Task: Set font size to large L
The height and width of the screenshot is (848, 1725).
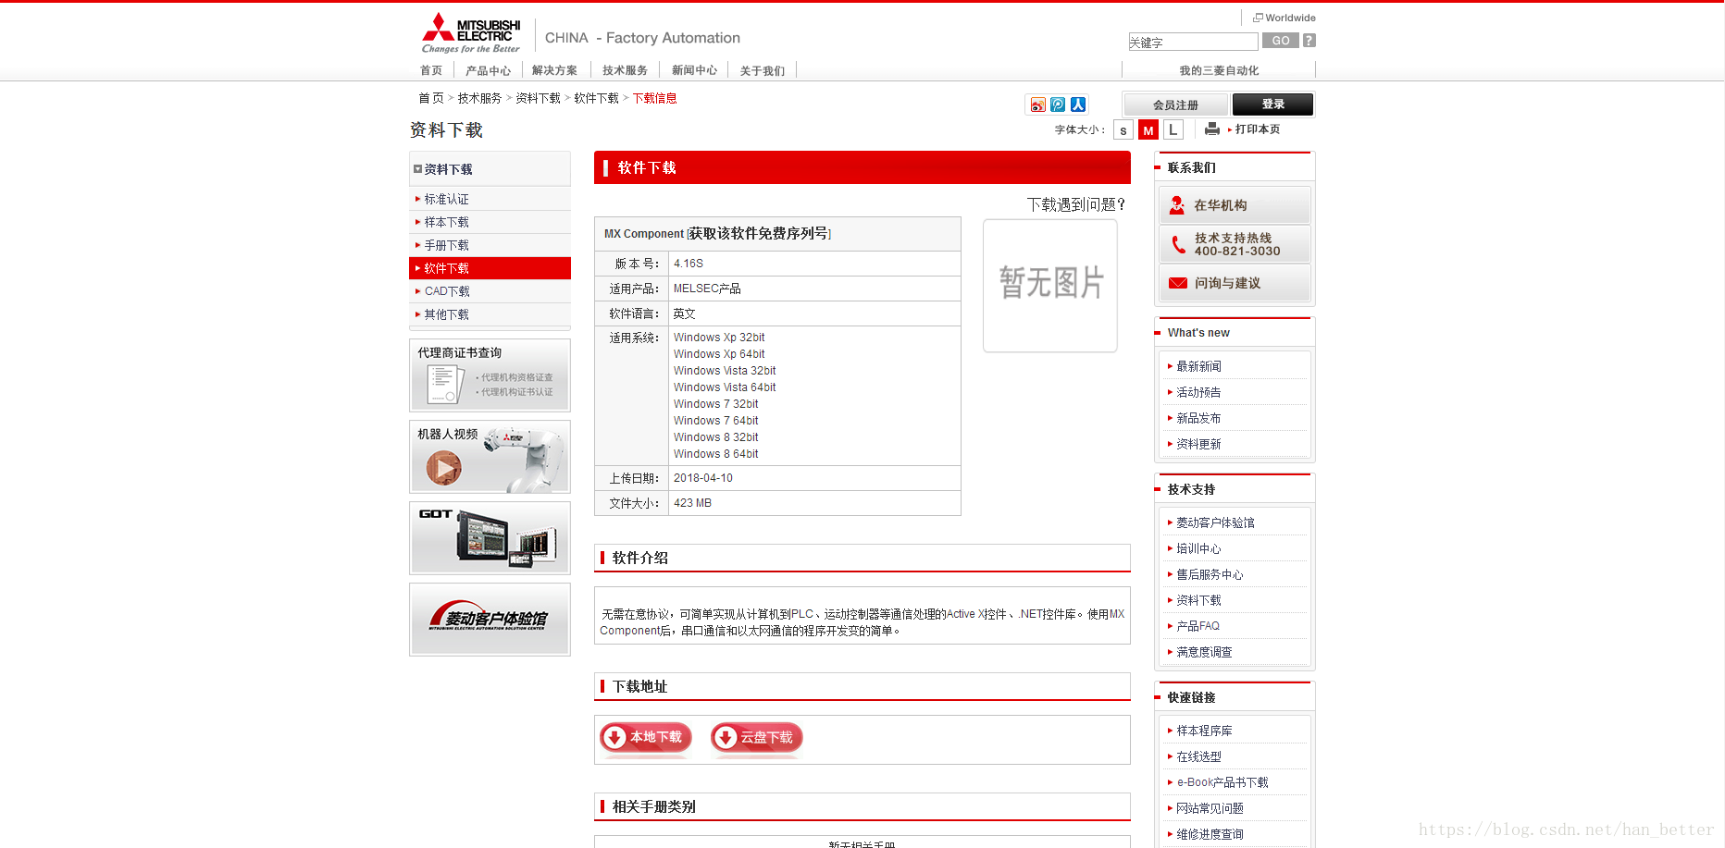Action: click(1173, 130)
